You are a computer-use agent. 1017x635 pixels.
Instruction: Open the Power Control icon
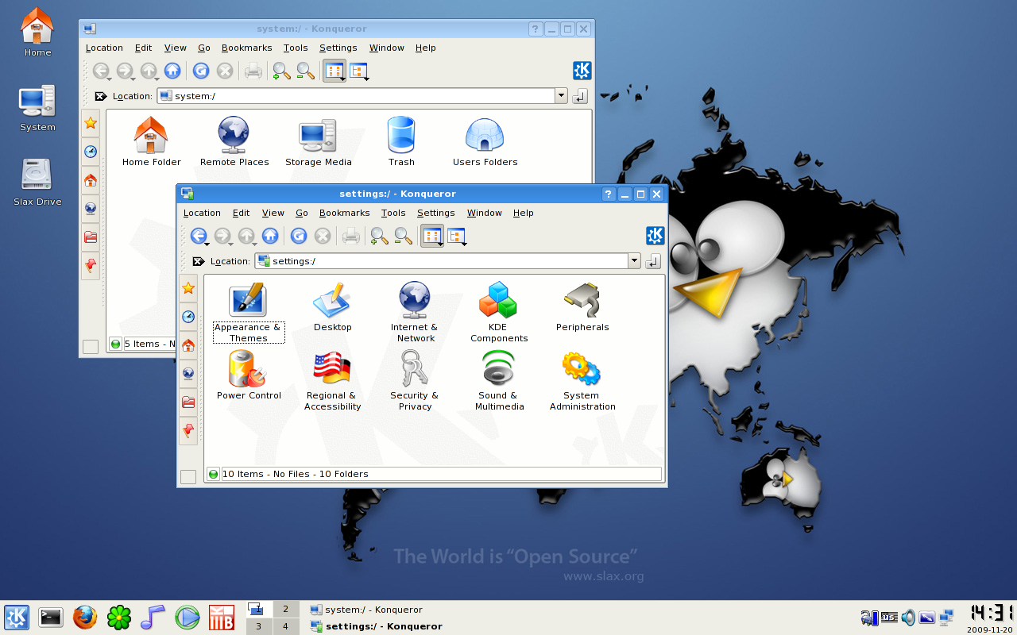pos(248,370)
